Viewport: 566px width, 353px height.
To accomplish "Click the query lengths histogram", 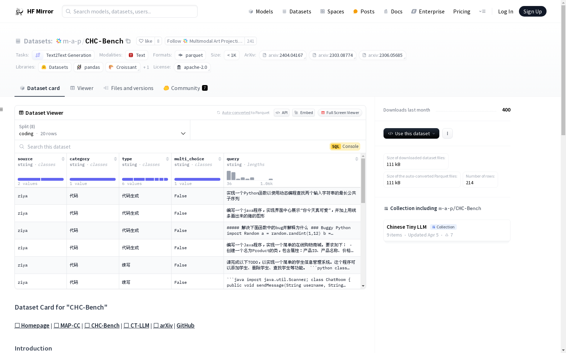I will click(x=248, y=175).
